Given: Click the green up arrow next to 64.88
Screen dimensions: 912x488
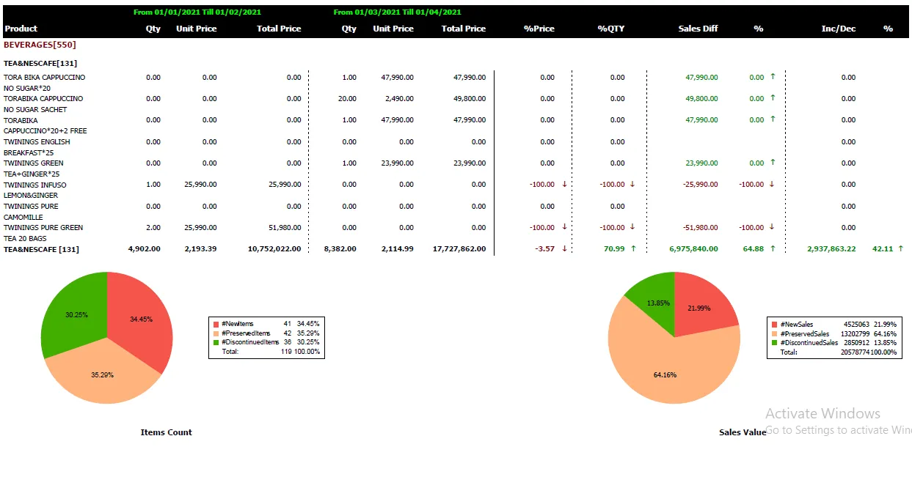Looking at the screenshot, I should tap(772, 249).
